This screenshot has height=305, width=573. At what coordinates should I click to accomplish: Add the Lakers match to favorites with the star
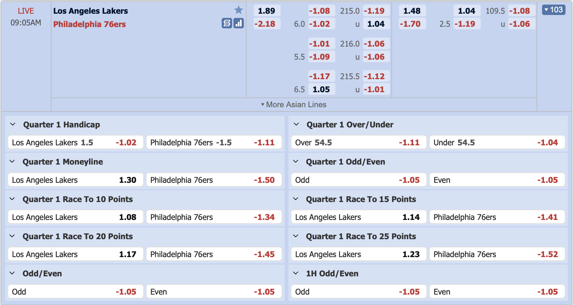pos(239,10)
